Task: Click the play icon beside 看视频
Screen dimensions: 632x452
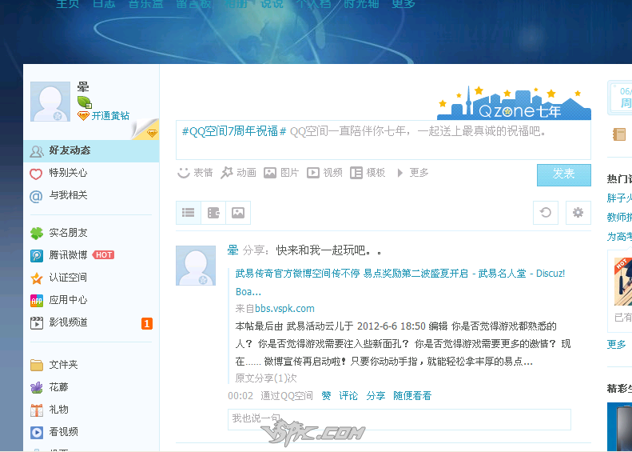Action: tap(36, 433)
